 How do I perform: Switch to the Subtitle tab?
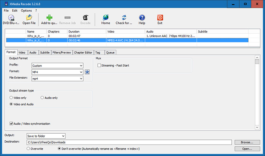click(x=45, y=53)
